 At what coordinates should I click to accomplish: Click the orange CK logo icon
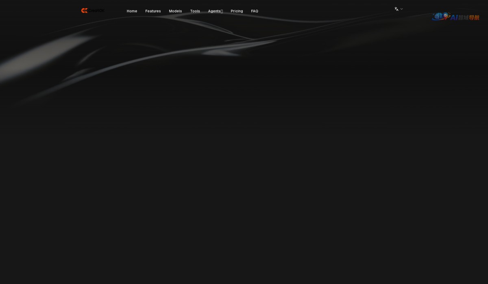(x=84, y=11)
